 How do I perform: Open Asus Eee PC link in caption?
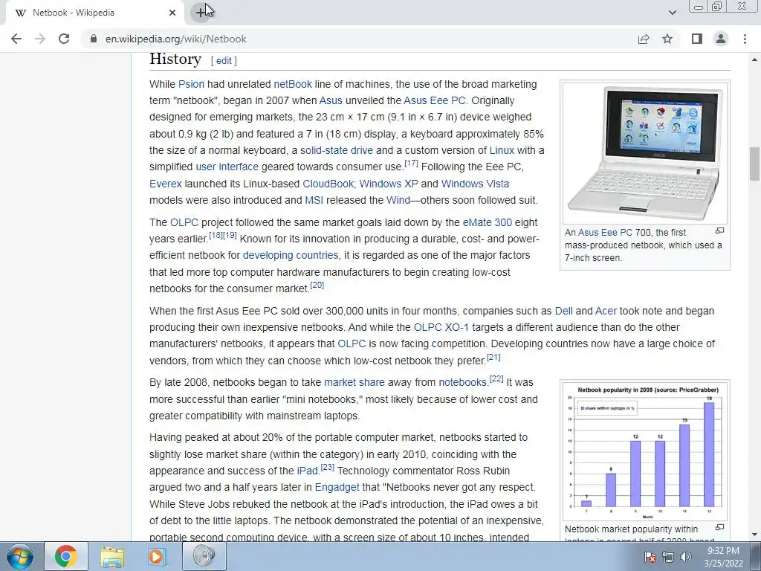click(605, 233)
